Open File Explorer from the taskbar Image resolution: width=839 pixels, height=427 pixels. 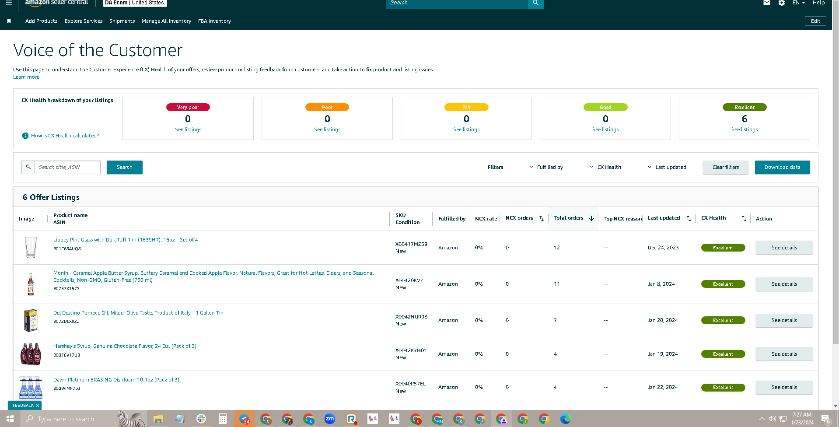click(x=158, y=419)
